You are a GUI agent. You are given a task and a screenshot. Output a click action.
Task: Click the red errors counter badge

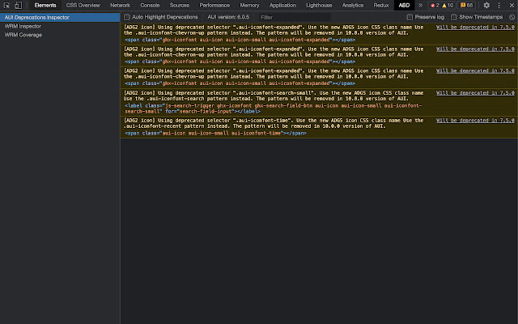pyautogui.click(x=435, y=6)
